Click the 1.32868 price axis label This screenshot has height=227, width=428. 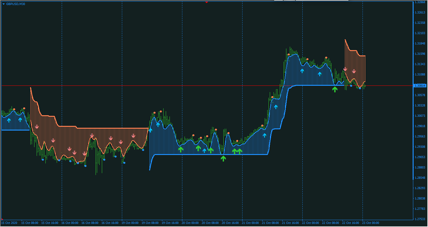pyautogui.click(x=420, y=2)
